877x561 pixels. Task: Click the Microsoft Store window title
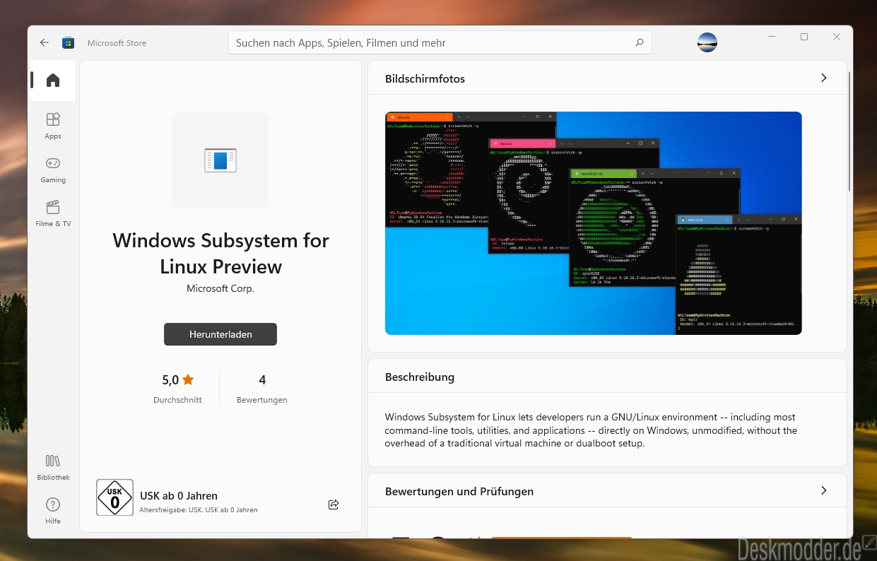117,42
